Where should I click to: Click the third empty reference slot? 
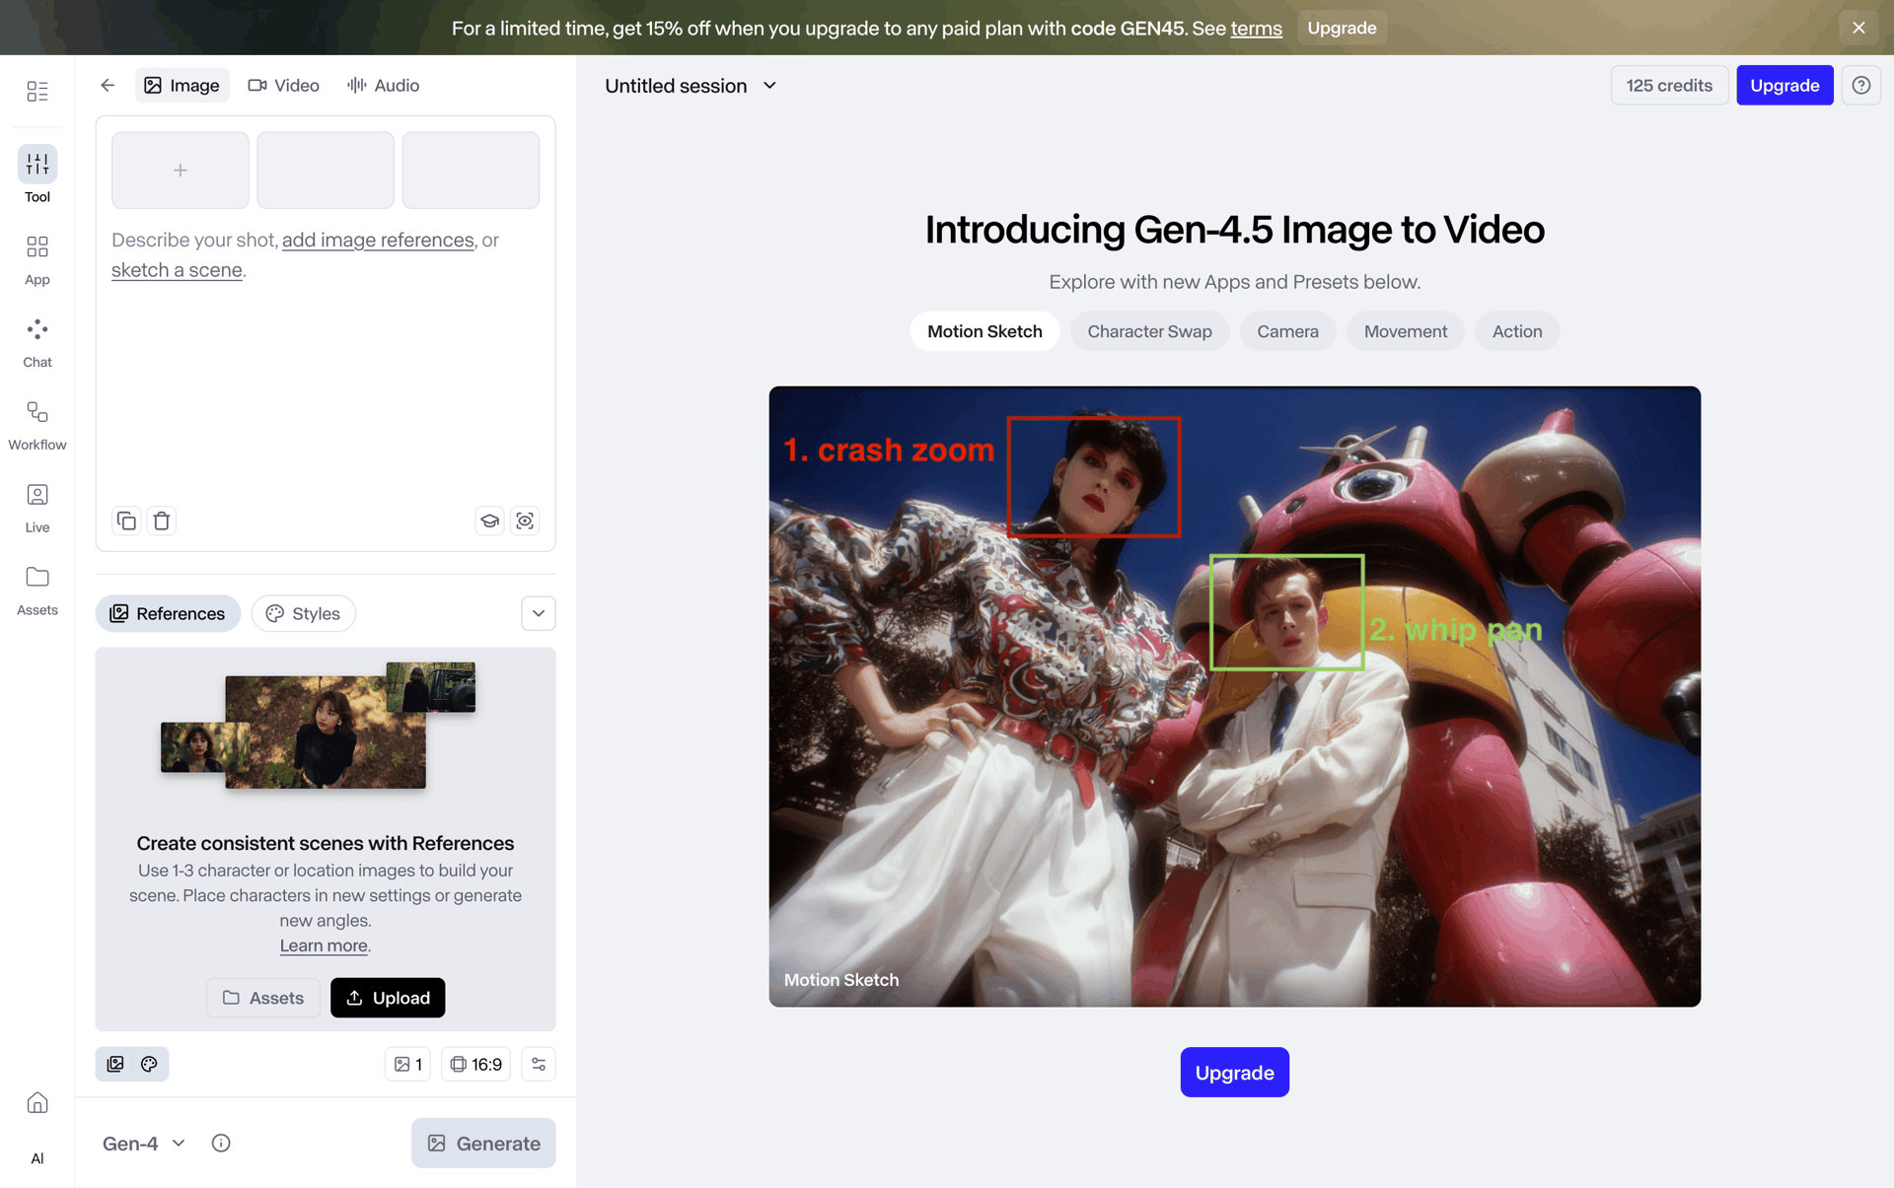point(471,171)
